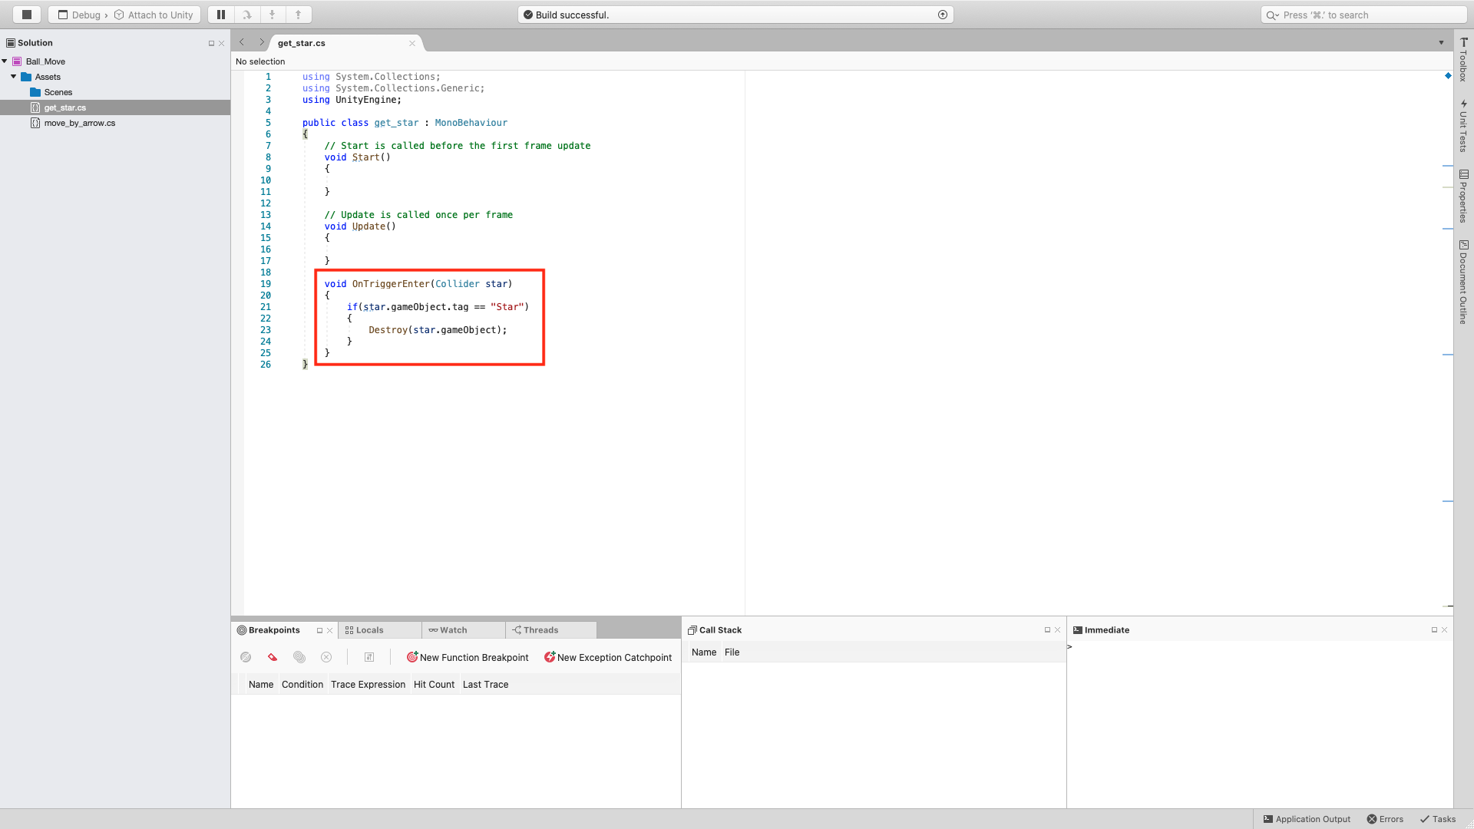Image resolution: width=1474 pixels, height=829 pixels.
Task: Click the Stop debugging square button
Action: coord(27,15)
